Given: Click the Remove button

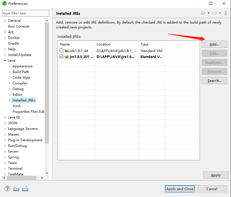Looking at the screenshot, I should pos(214,72).
